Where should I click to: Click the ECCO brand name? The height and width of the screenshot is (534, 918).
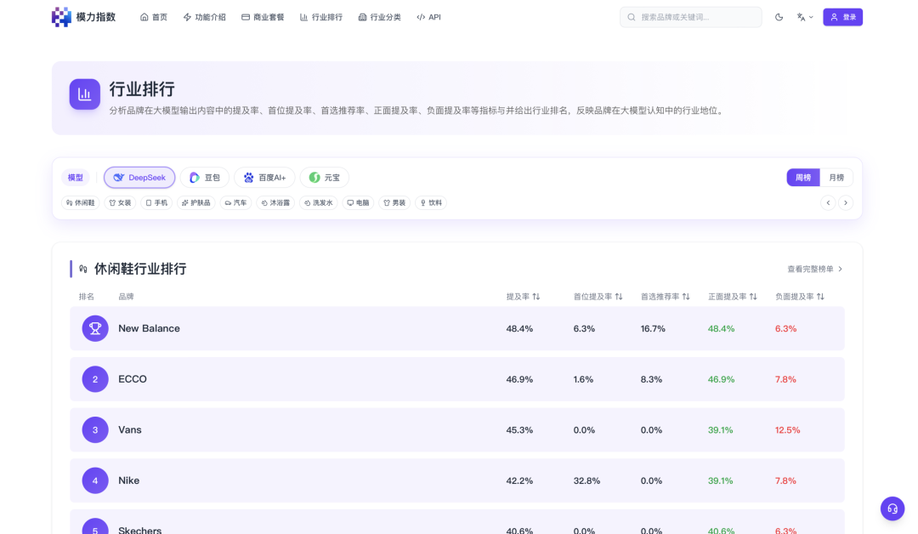click(133, 379)
